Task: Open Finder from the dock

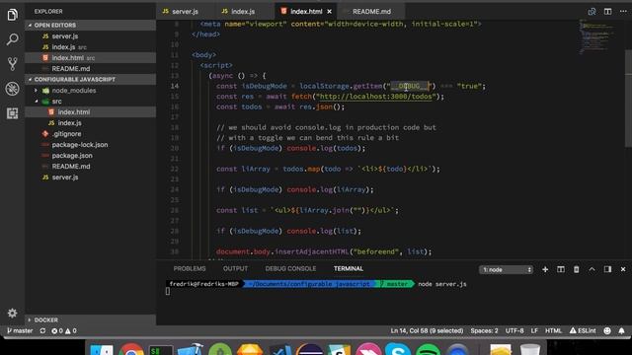Action: [x=101, y=349]
